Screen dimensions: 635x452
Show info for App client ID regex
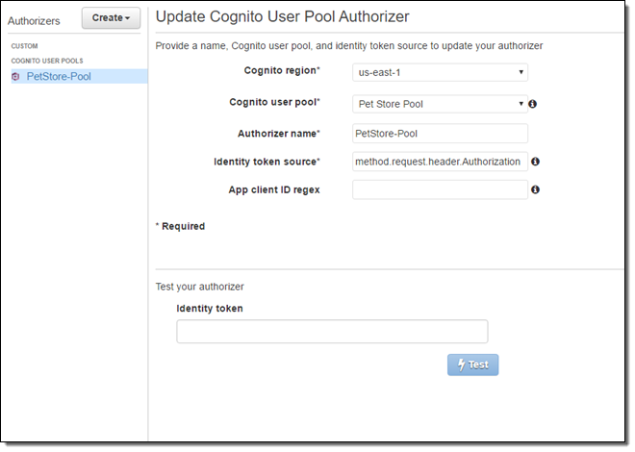535,190
